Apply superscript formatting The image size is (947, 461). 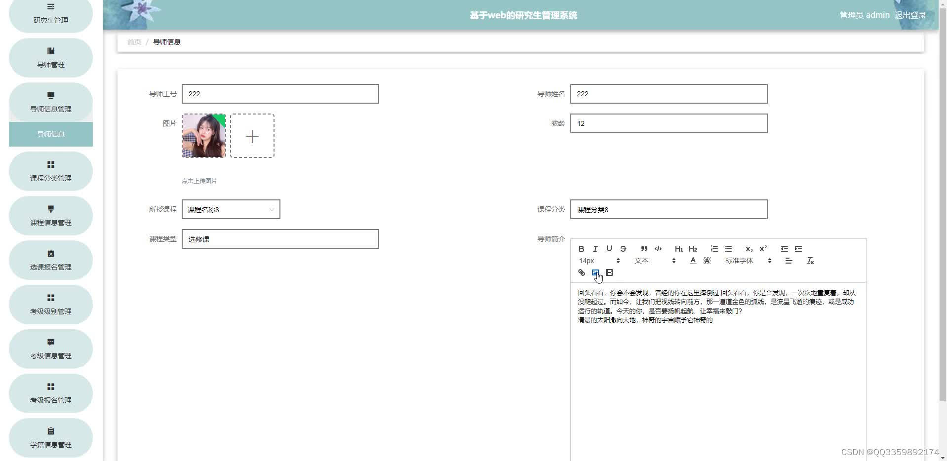coord(763,249)
